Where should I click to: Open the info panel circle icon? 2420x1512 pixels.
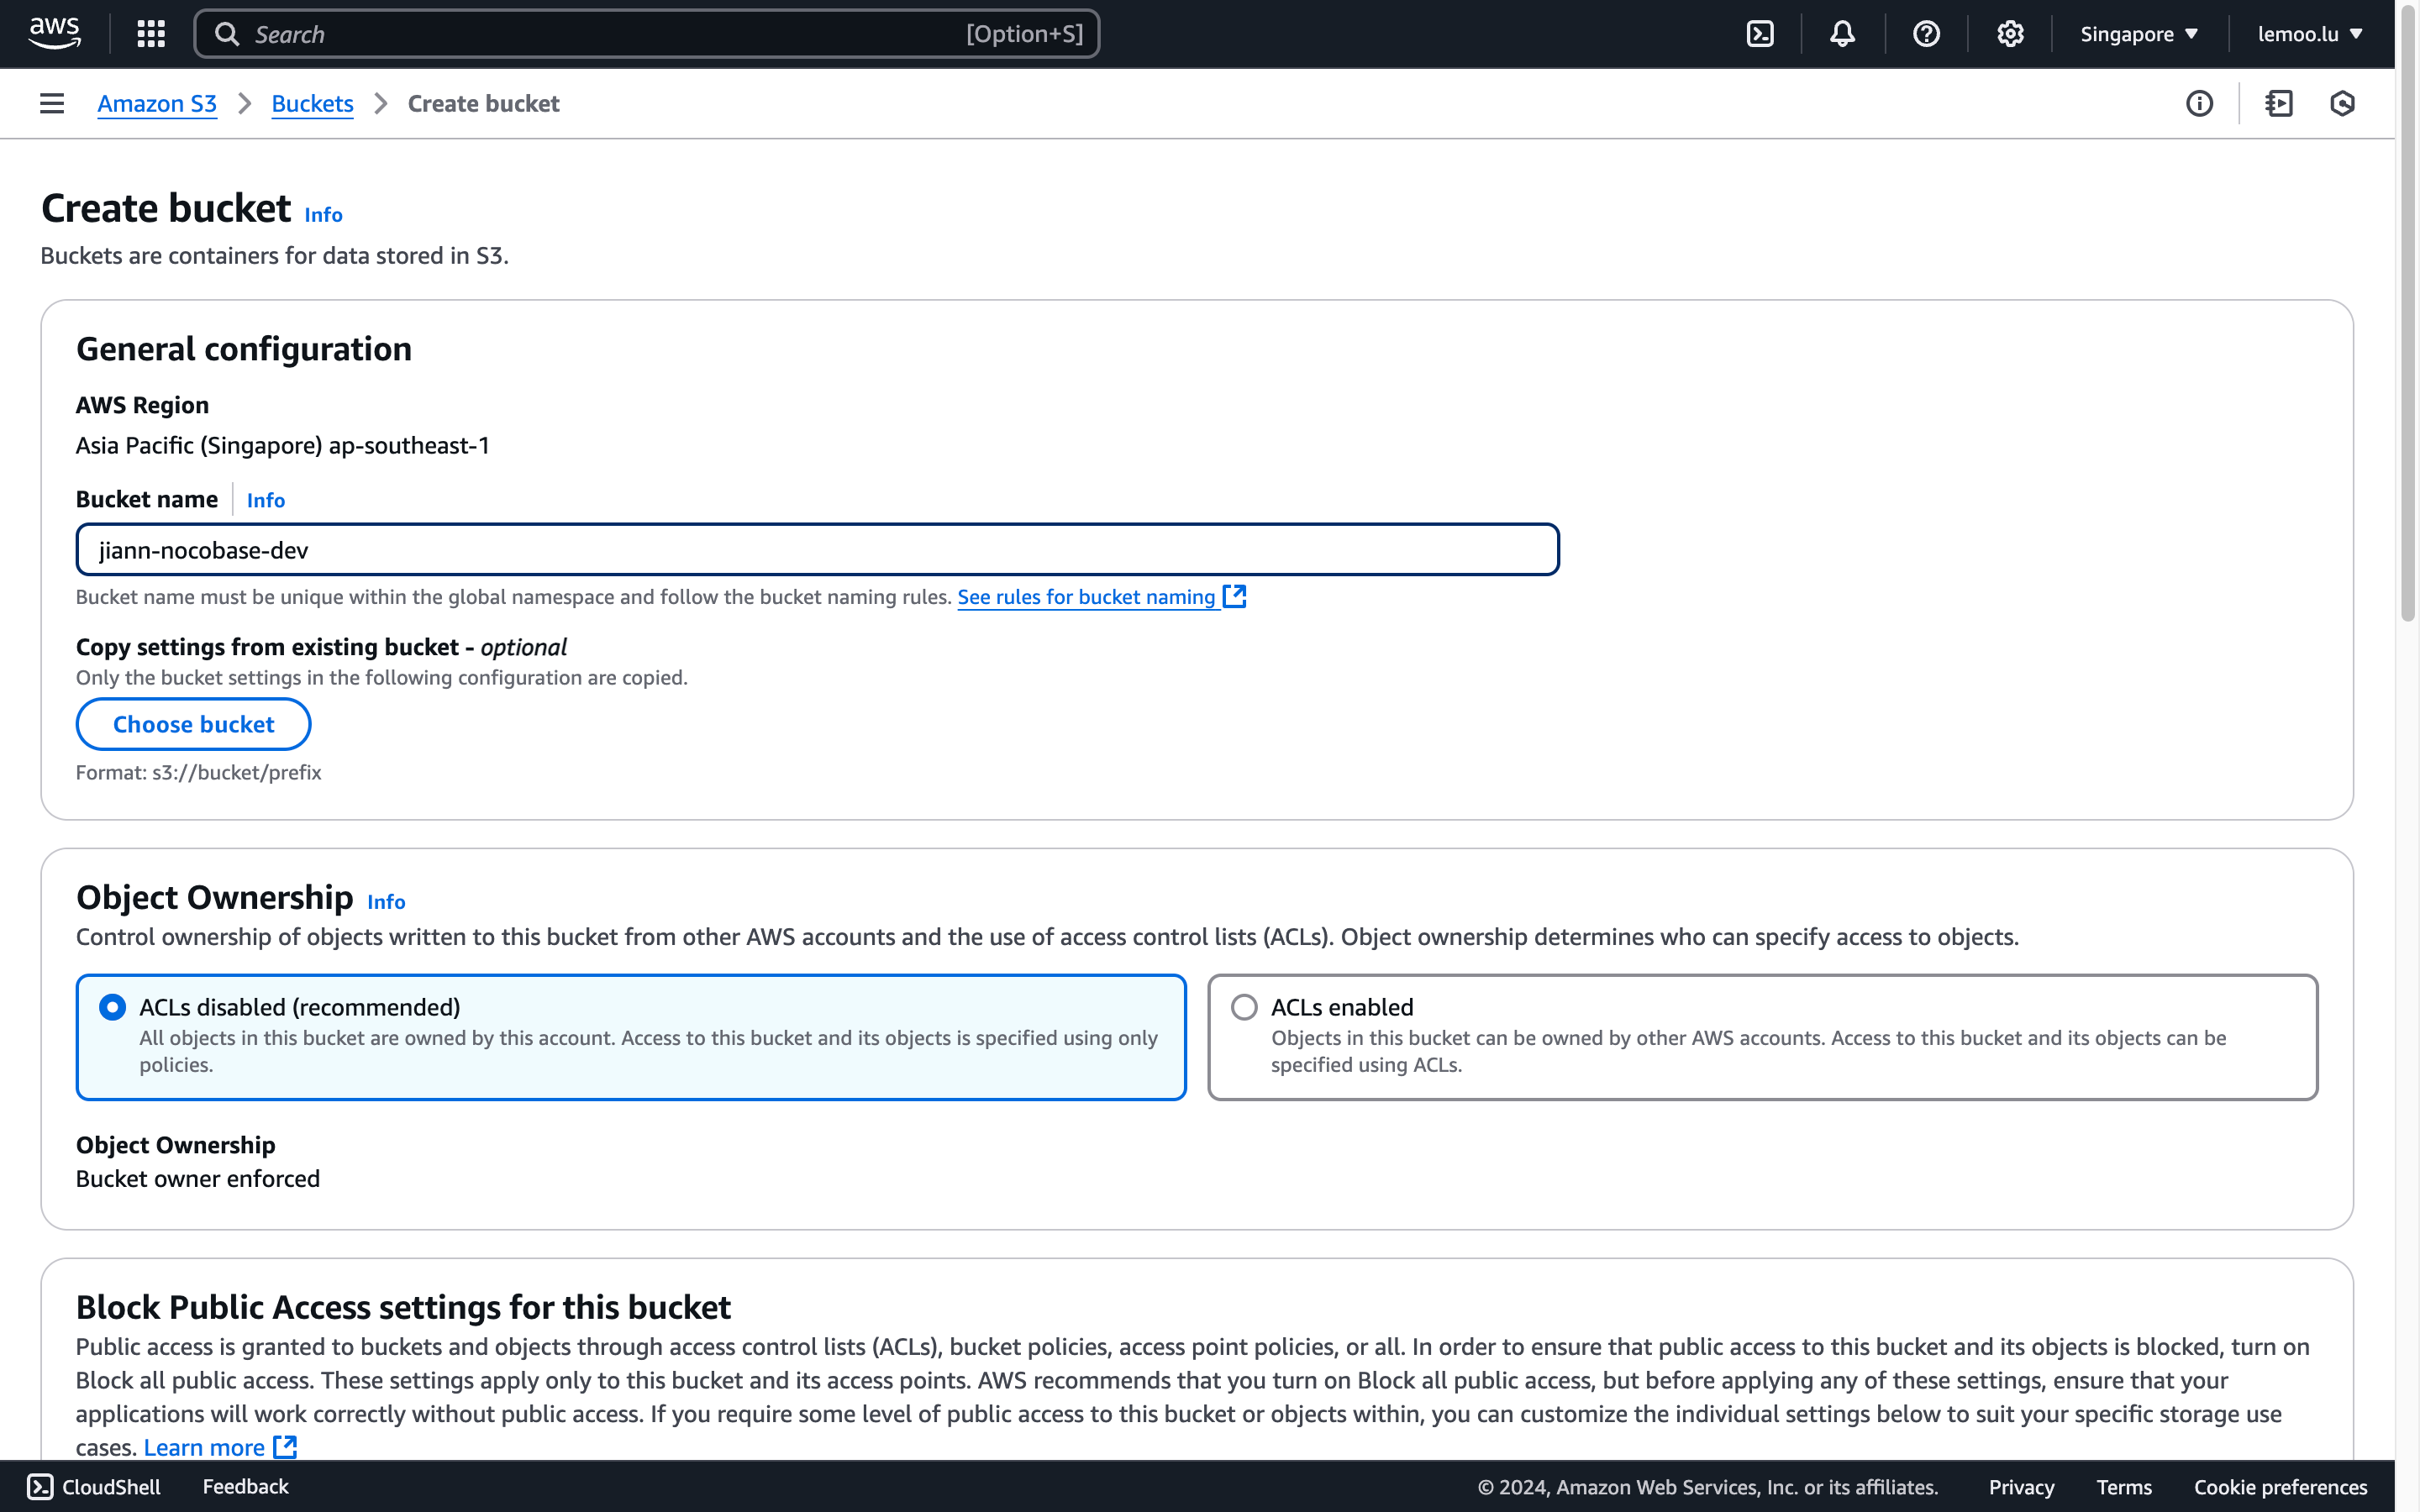pos(2199,103)
